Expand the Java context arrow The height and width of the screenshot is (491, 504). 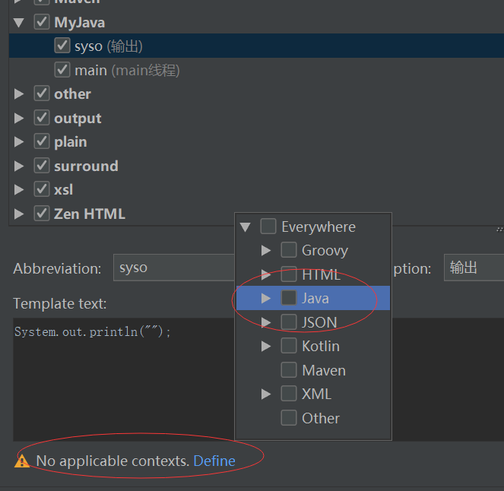pos(266,298)
